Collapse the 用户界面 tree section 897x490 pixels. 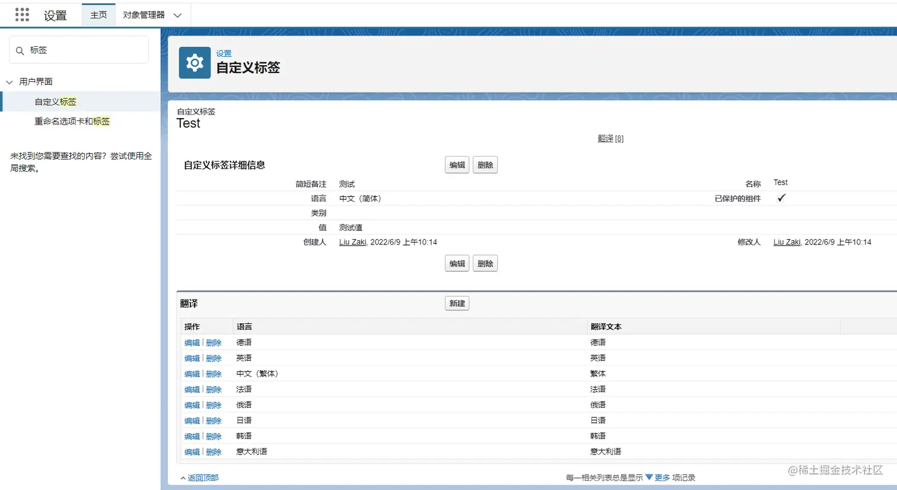pos(9,82)
